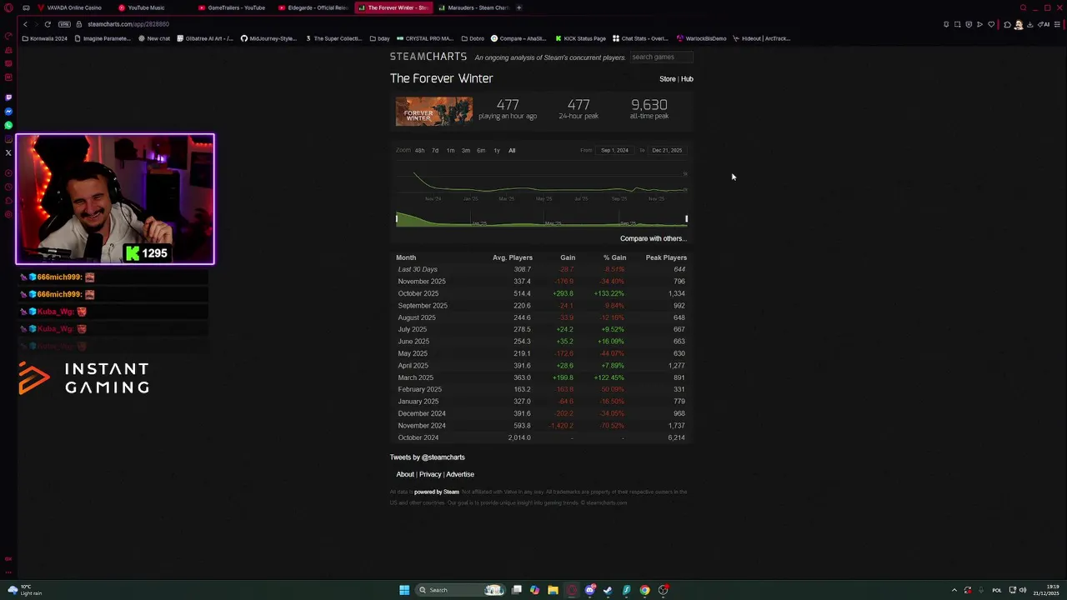Click Compare with others link

click(x=653, y=238)
